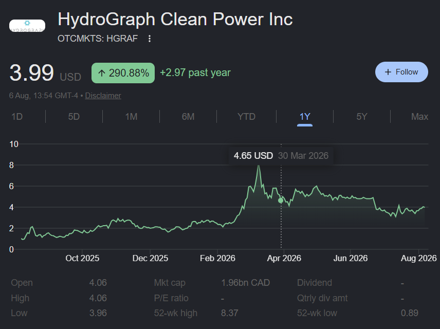Click the Jun 2026 axis label
Screen dimensions: 440x329
point(351,258)
